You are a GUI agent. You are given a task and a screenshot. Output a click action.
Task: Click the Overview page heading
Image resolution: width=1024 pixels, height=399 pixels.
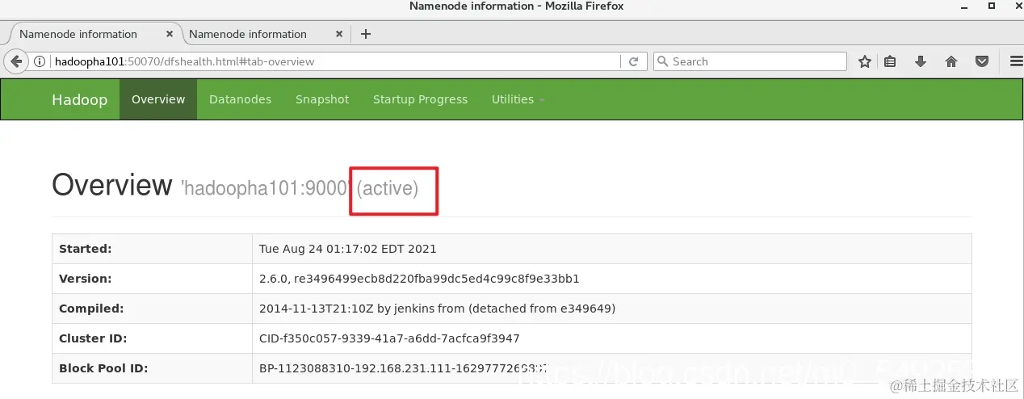point(112,185)
